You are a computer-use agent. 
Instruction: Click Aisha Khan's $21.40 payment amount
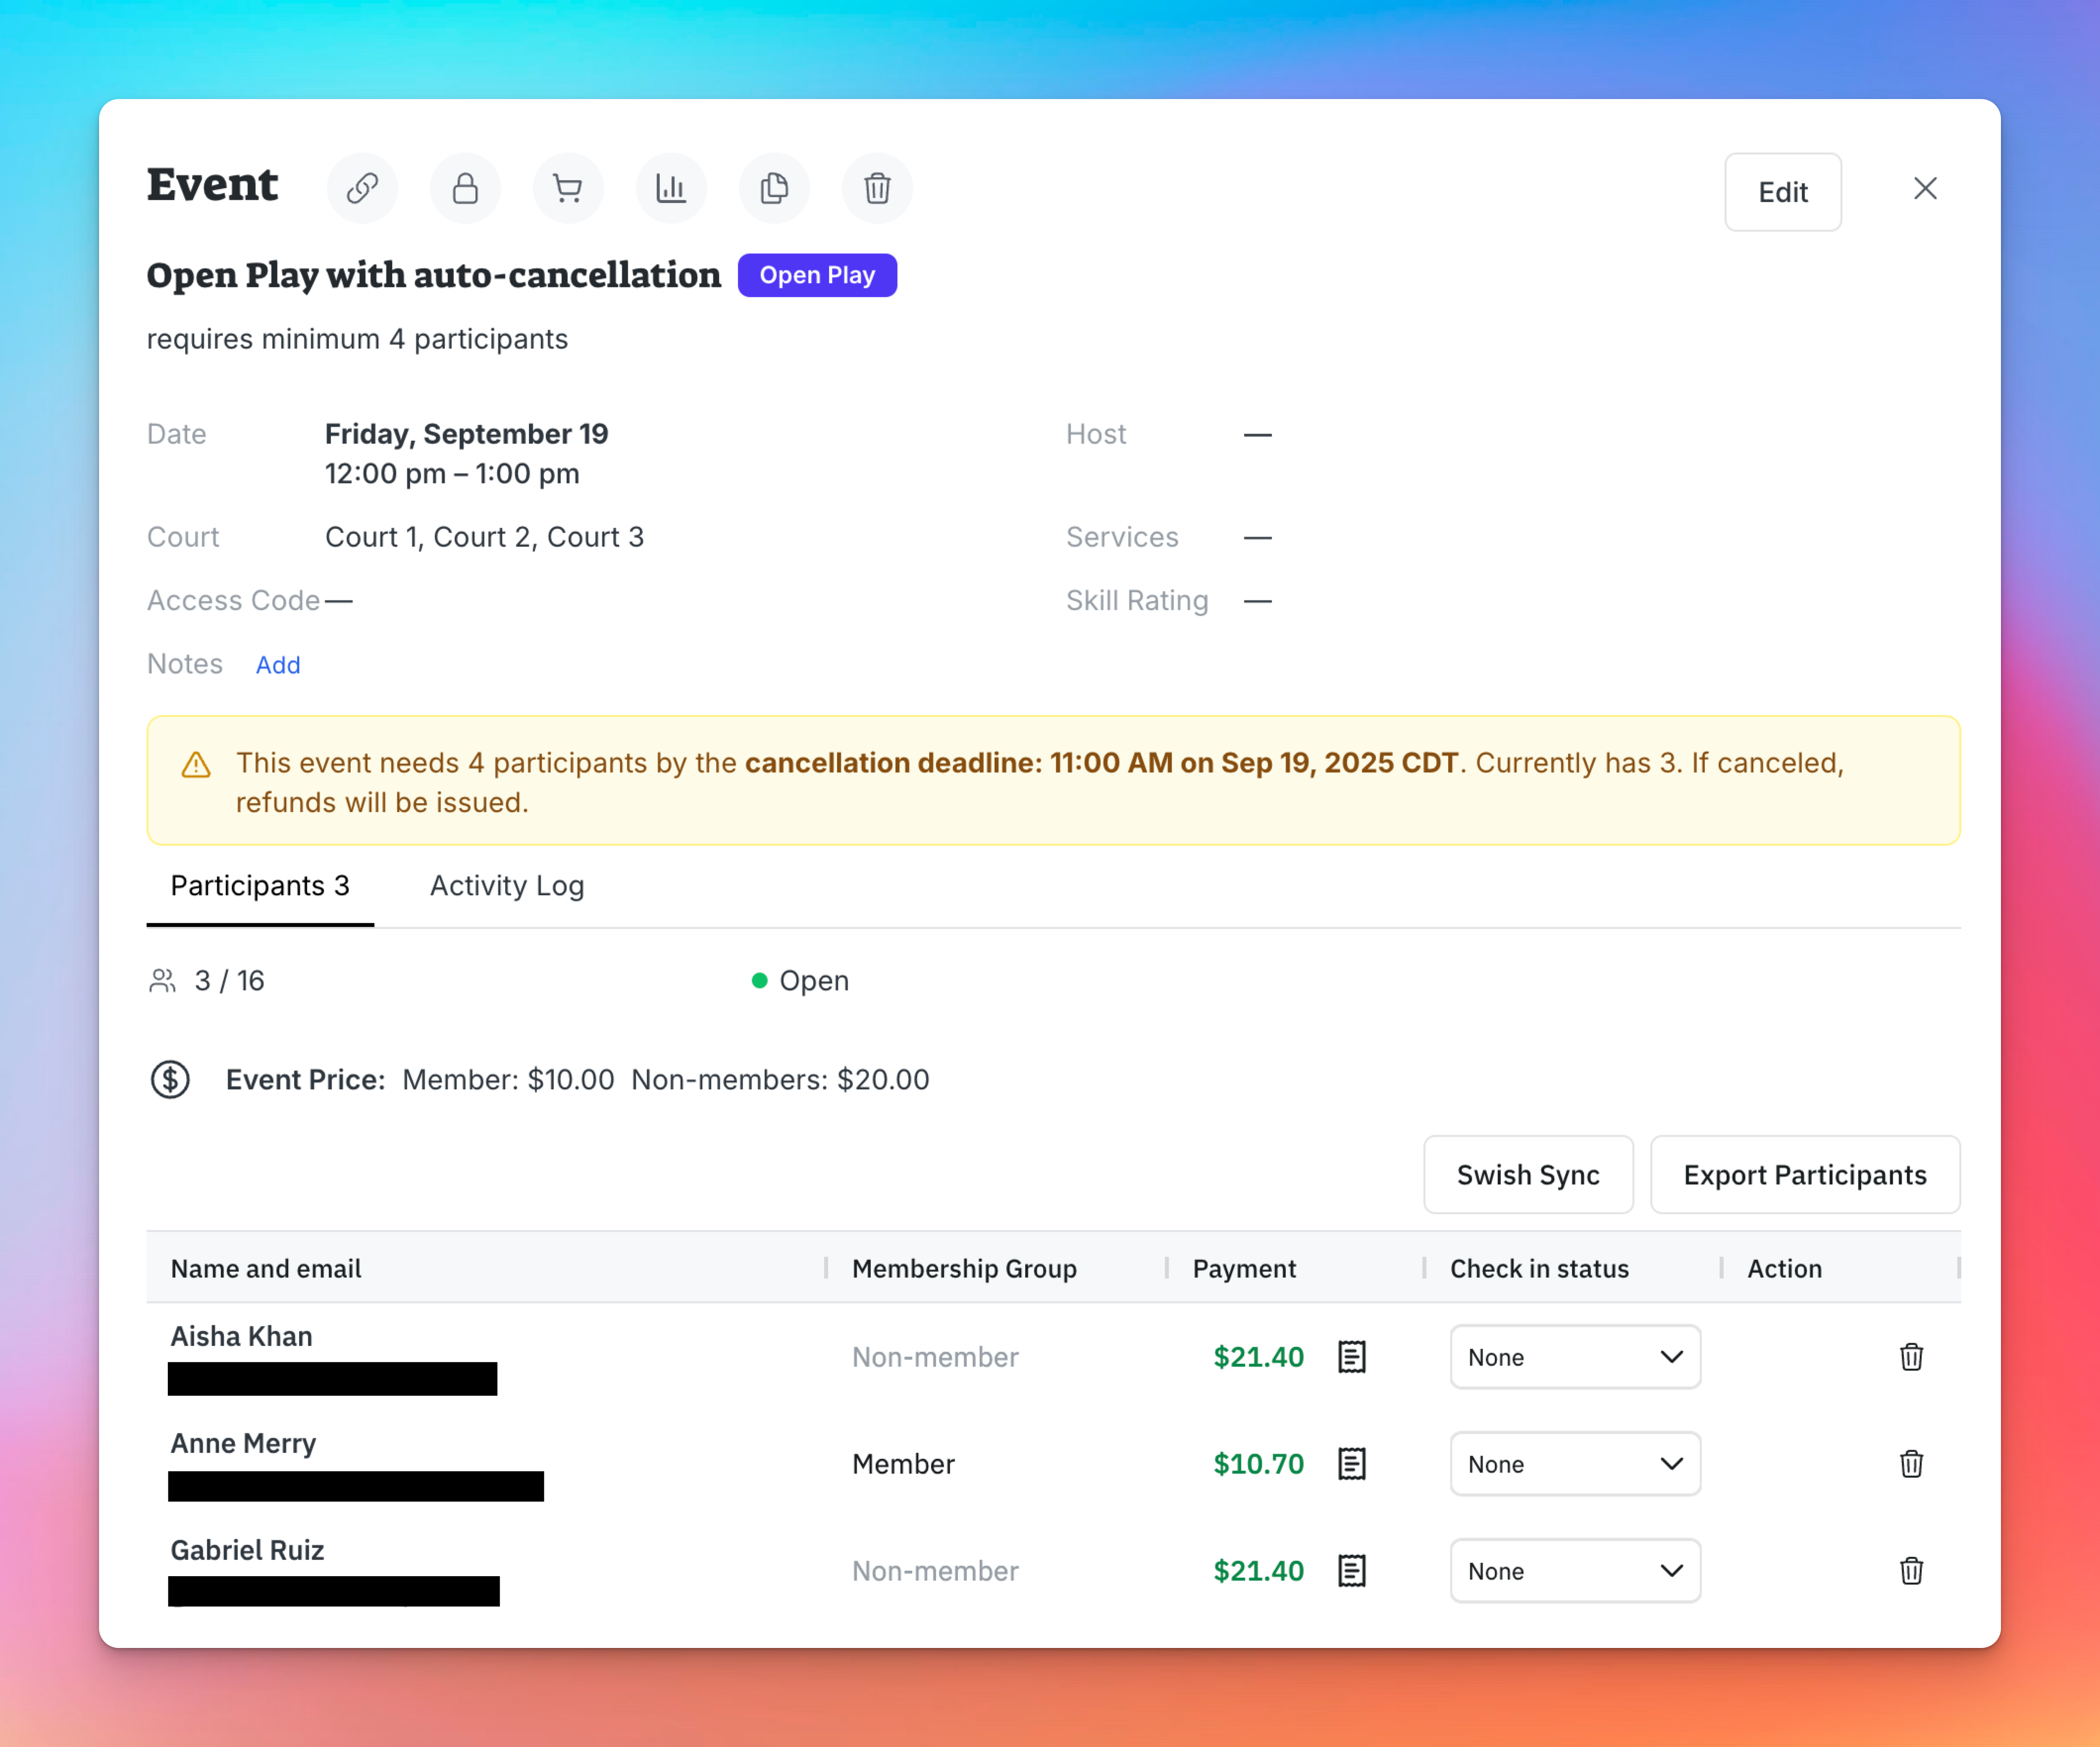click(x=1258, y=1357)
